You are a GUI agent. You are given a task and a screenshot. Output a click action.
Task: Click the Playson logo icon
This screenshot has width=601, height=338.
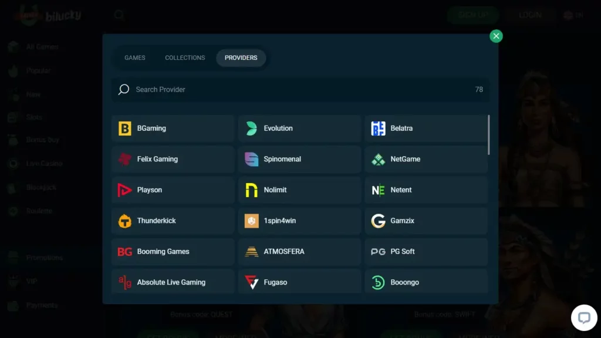click(124, 190)
